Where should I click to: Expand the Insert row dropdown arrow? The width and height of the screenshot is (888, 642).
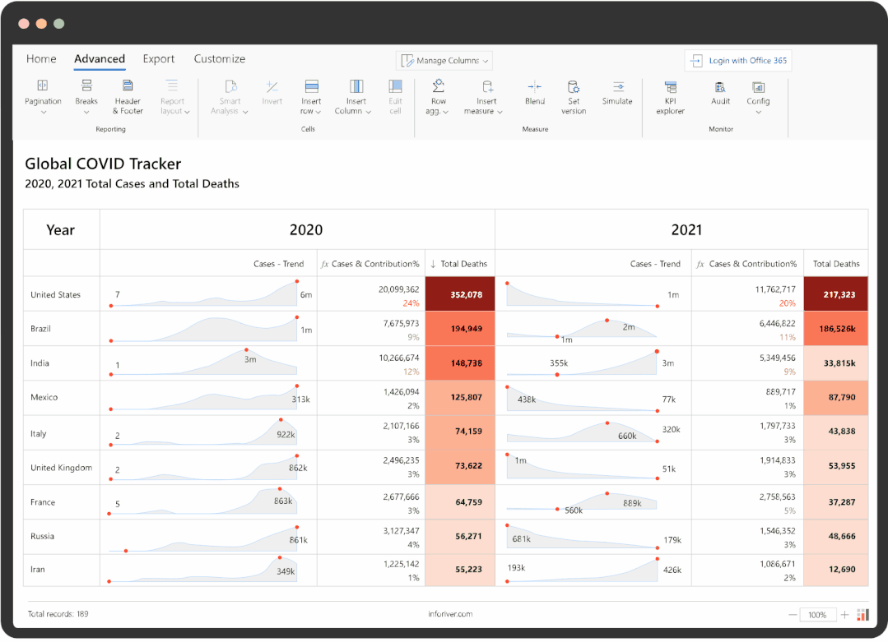(318, 112)
